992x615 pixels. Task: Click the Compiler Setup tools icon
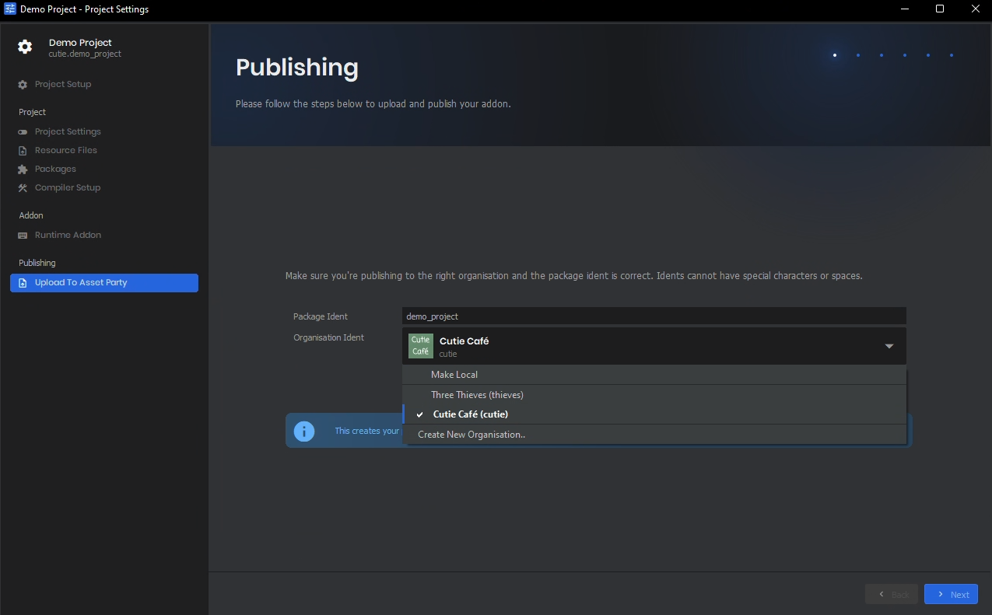[23, 188]
